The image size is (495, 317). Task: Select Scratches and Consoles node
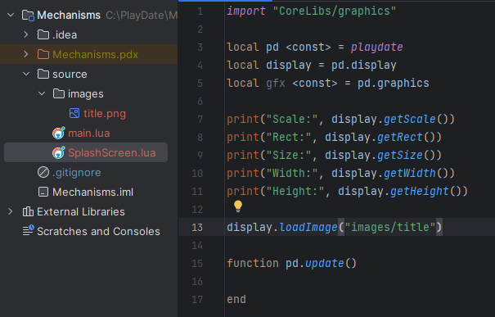[x=98, y=231]
